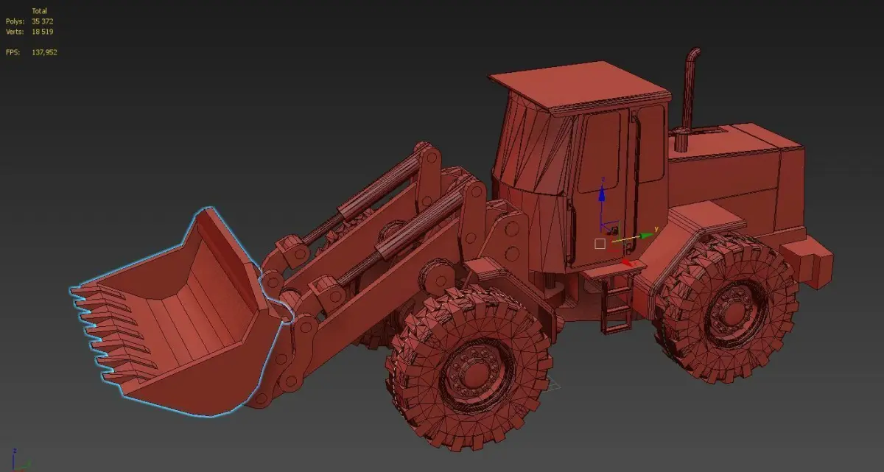This screenshot has width=884, height=472.
Task: Click the small white square beside the gizmo
Action: point(600,244)
